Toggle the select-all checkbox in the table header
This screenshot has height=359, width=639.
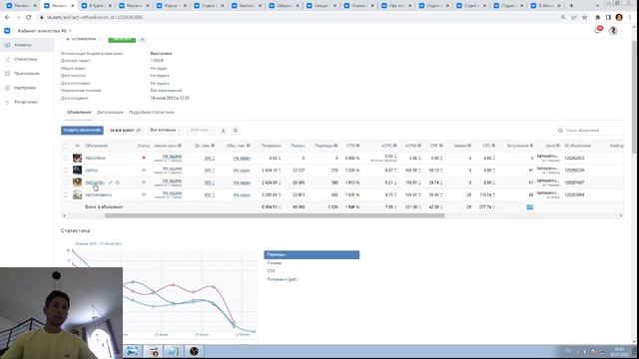click(66, 146)
